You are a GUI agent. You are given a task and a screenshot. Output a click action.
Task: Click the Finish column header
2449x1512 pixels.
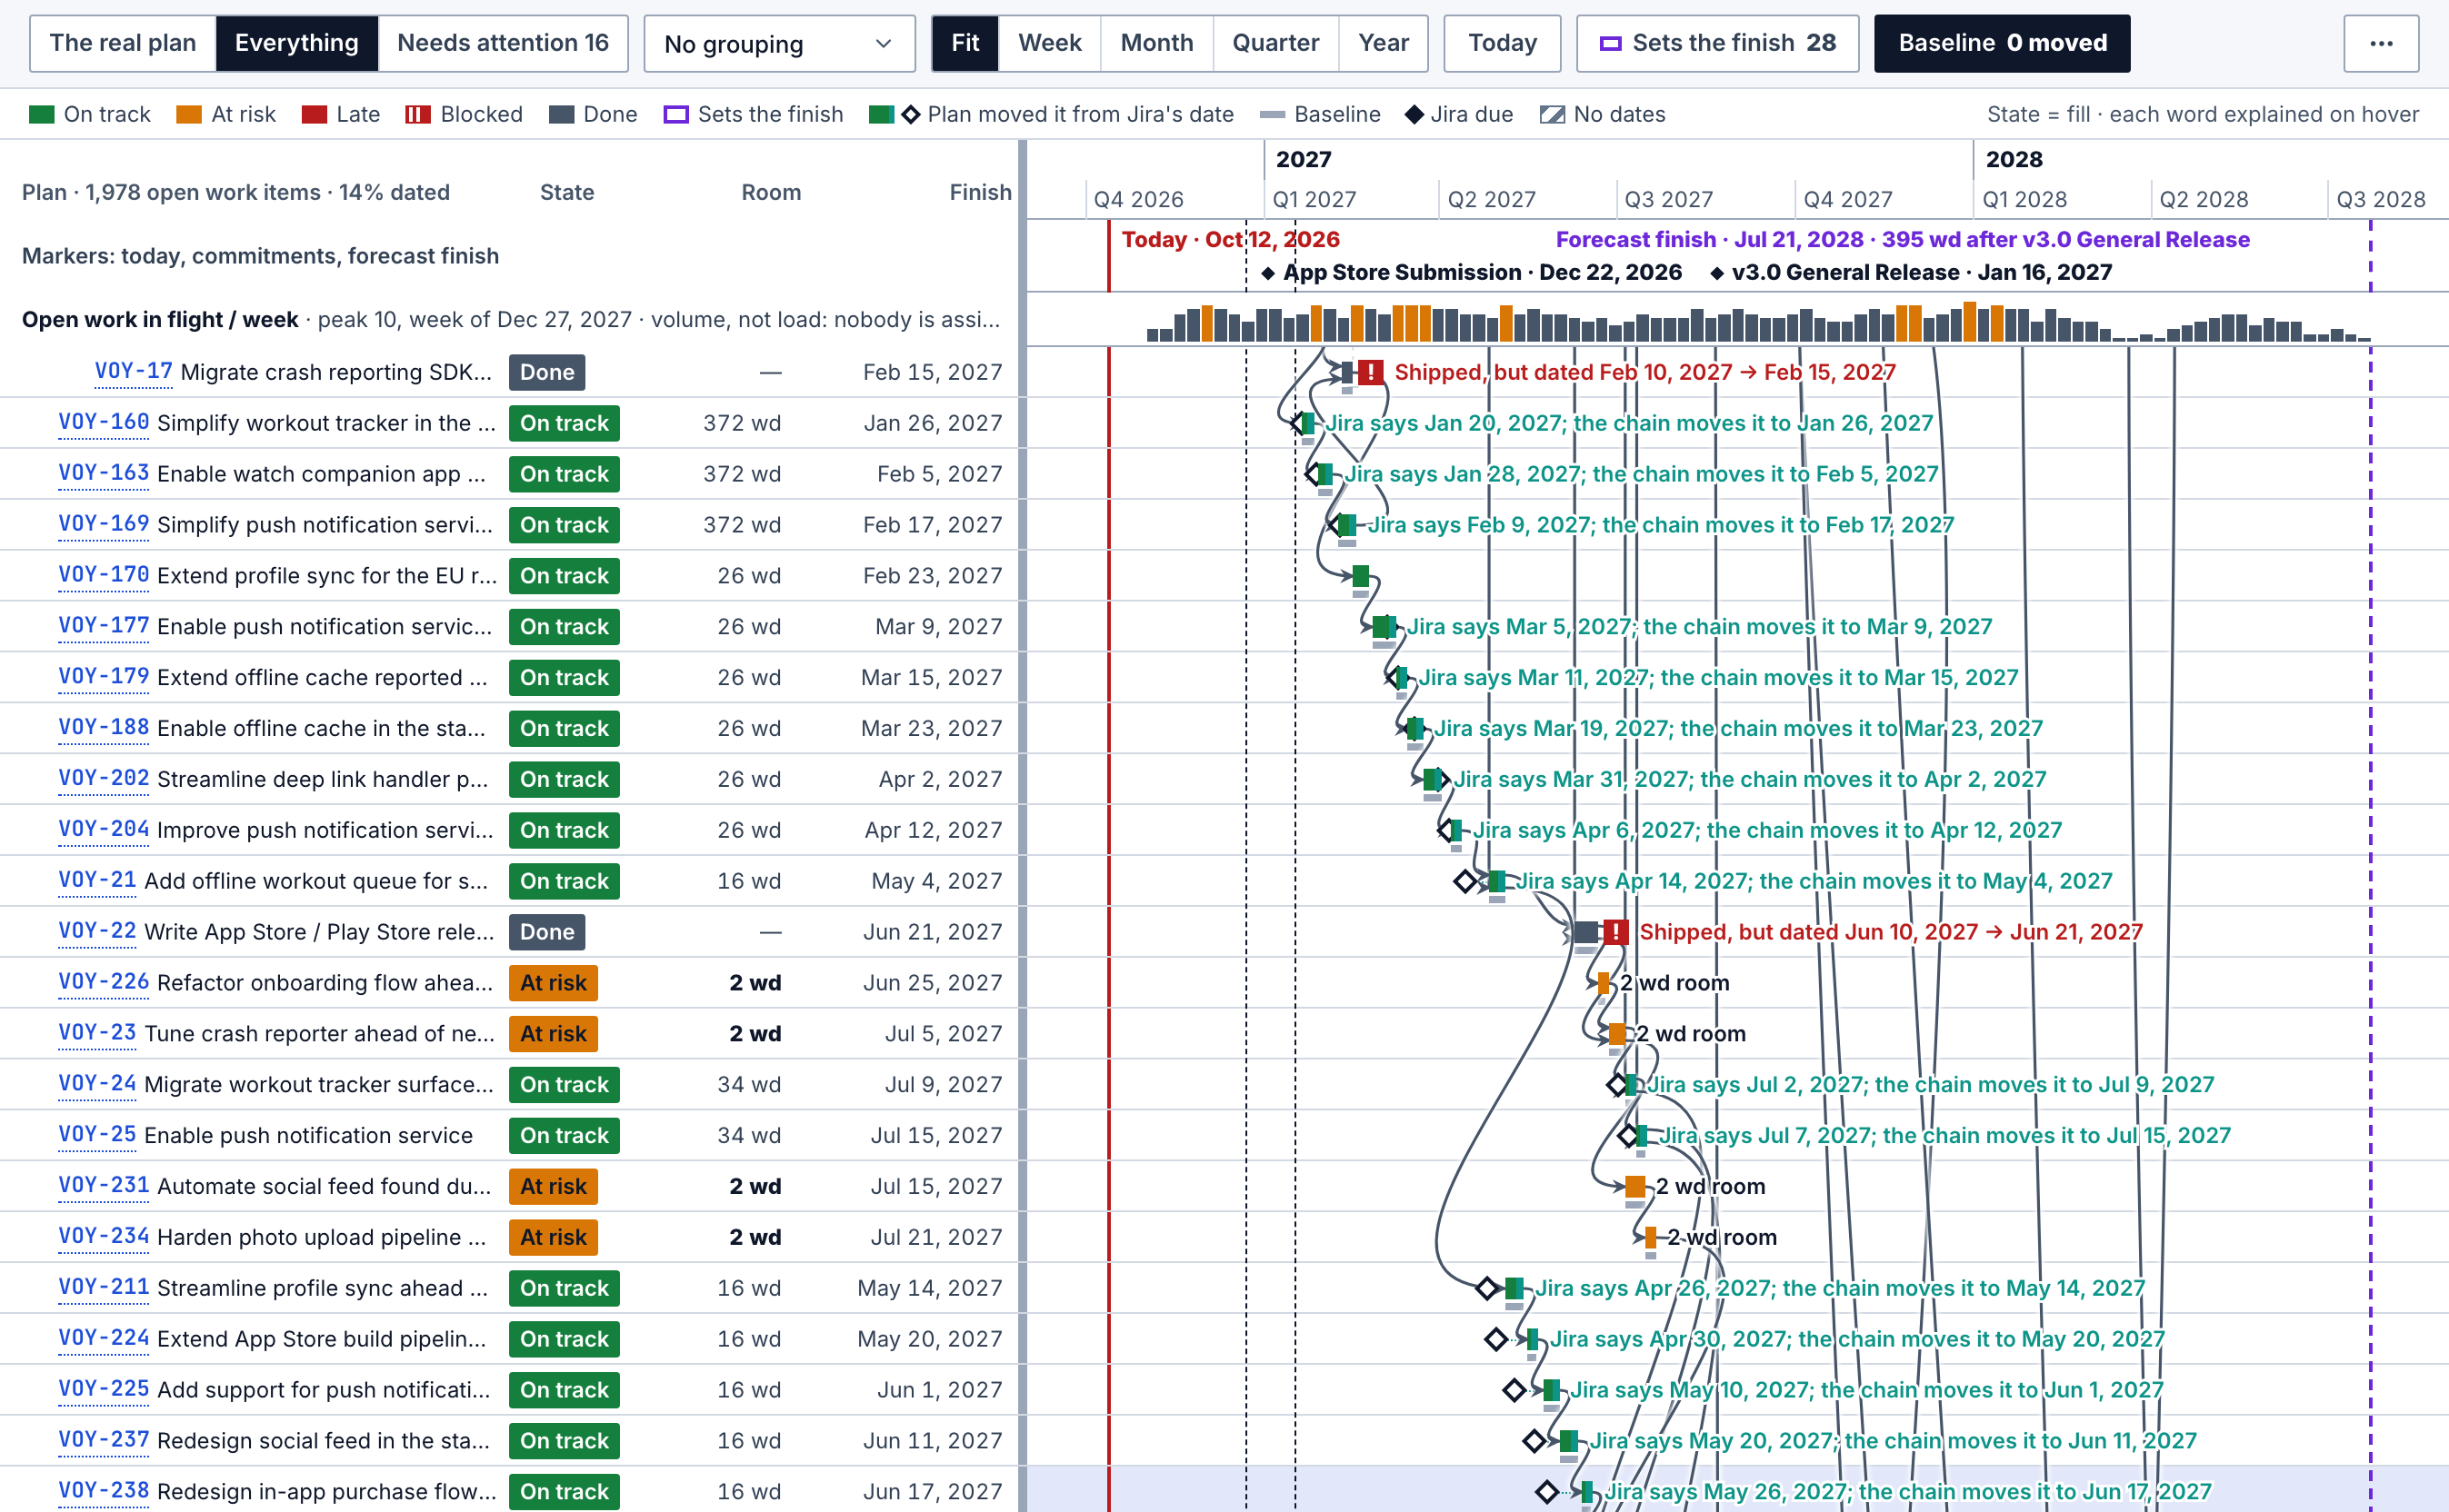(979, 192)
